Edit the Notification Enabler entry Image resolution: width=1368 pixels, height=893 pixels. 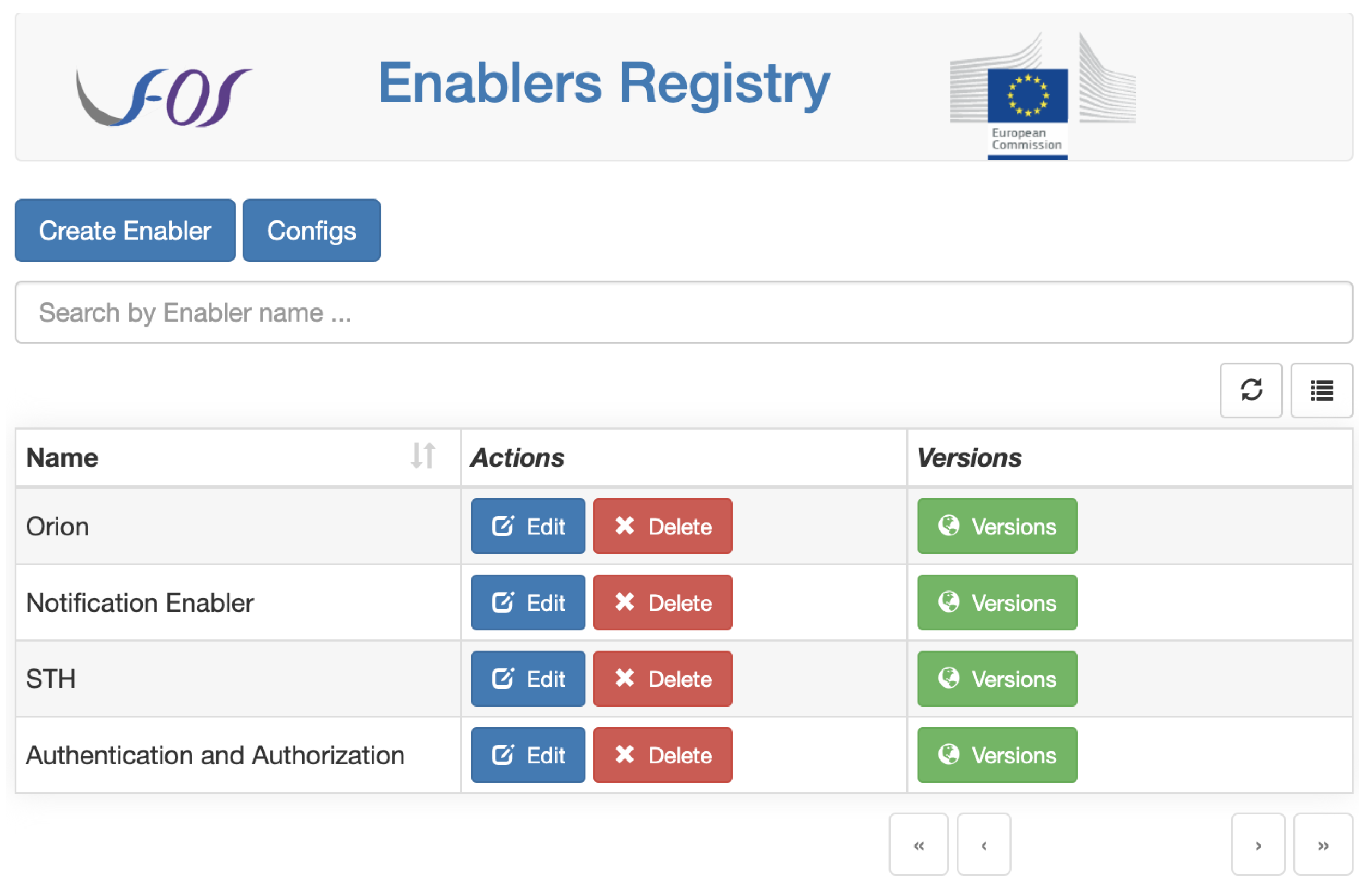528,602
